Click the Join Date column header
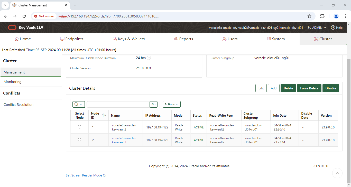The height and width of the screenshot is (187, 351). tap(280, 116)
